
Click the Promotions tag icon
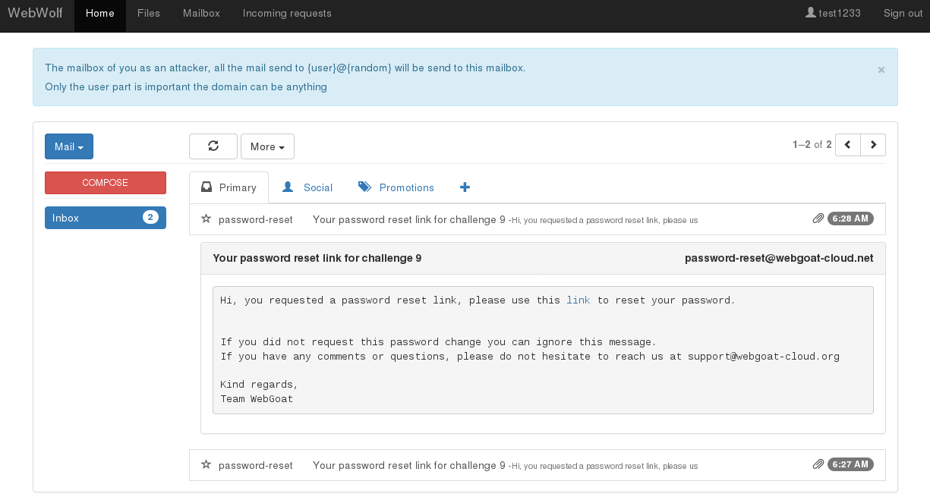tap(366, 187)
